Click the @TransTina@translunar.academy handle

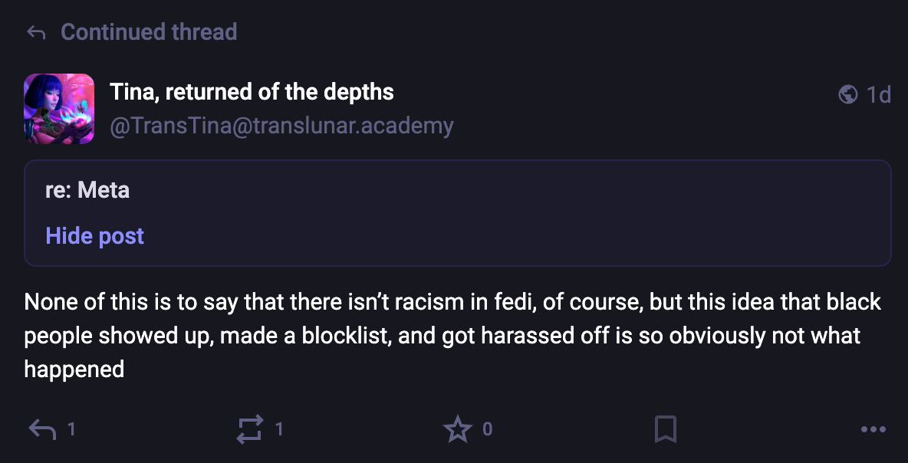pyautogui.click(x=281, y=125)
